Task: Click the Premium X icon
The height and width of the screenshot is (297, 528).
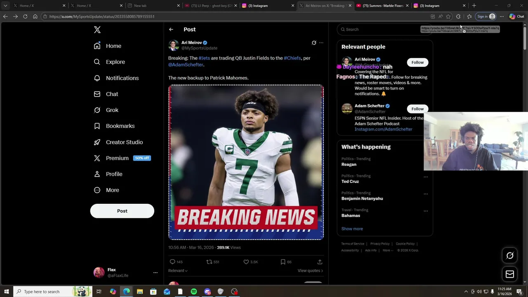Action: point(97,158)
